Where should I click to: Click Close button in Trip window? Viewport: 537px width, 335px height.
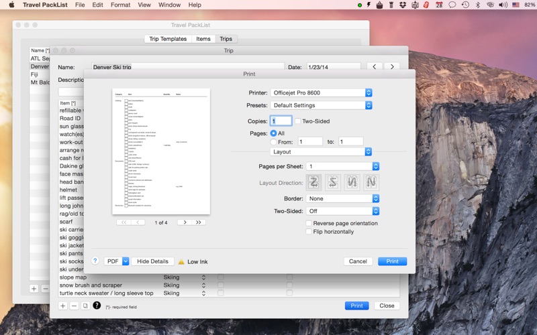pyautogui.click(x=387, y=306)
